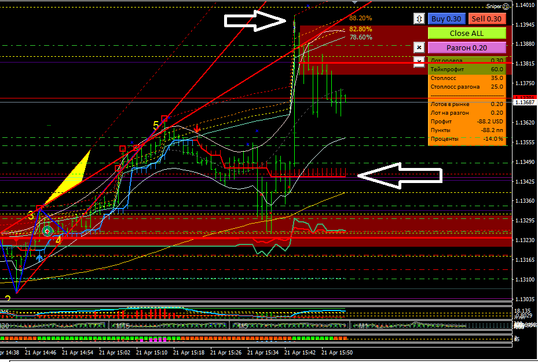Click the 1.13880 price scale label
This screenshot has width=538, height=362.
coord(525,44)
